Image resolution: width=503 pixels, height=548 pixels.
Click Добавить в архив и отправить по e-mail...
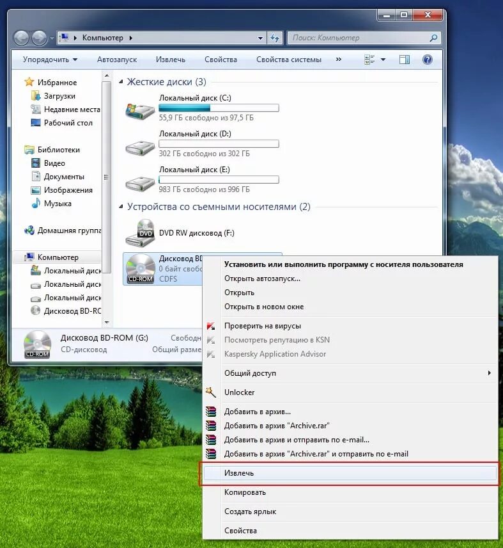[x=350, y=440]
